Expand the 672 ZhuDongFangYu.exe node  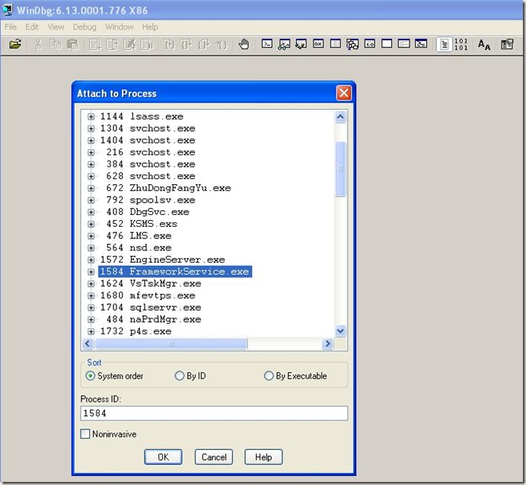click(91, 188)
